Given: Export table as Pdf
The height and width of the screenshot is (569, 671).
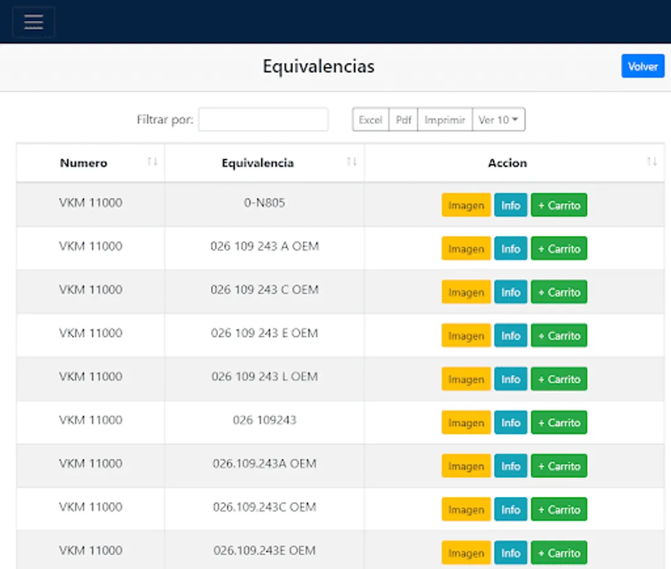Looking at the screenshot, I should tap(403, 119).
